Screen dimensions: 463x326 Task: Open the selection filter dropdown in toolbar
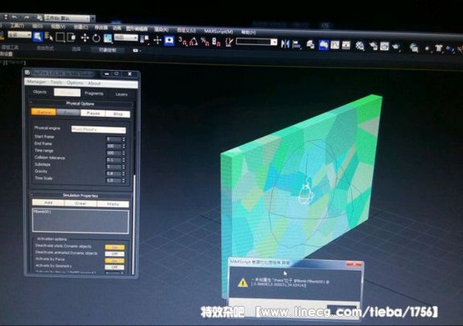click(19, 34)
